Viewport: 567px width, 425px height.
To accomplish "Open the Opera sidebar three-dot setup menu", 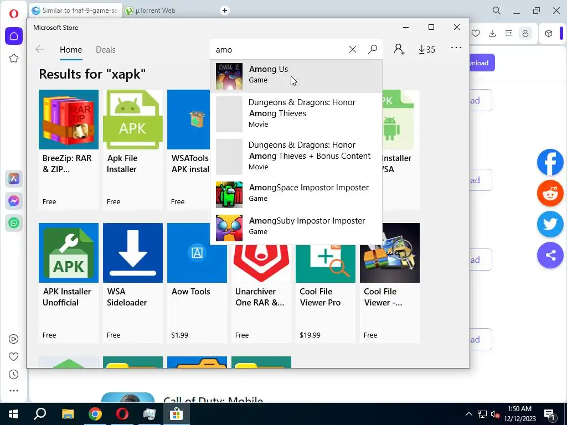I will click(x=14, y=391).
